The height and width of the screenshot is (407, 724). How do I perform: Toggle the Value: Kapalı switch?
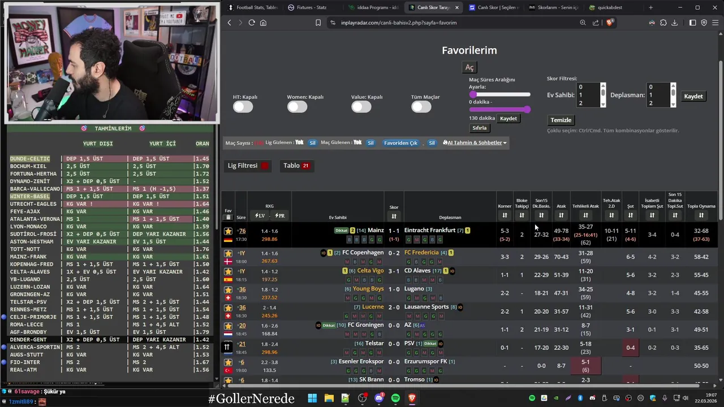(361, 106)
